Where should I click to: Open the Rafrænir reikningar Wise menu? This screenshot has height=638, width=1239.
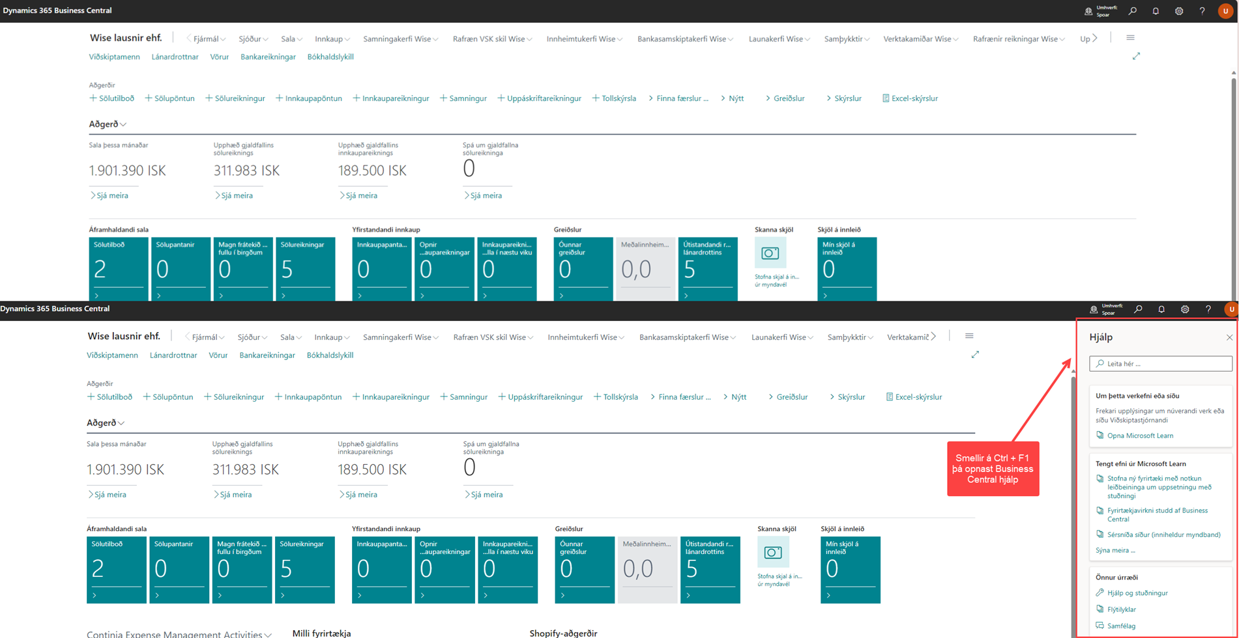pyautogui.click(x=1018, y=39)
